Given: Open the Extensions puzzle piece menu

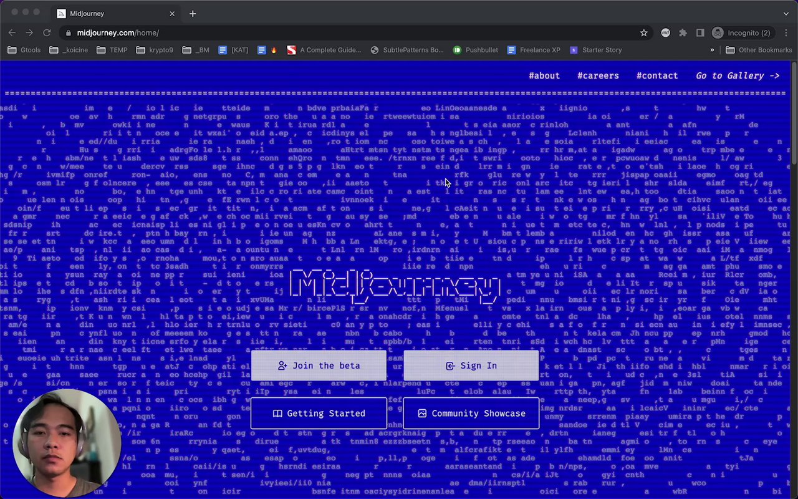Looking at the screenshot, I should point(683,32).
